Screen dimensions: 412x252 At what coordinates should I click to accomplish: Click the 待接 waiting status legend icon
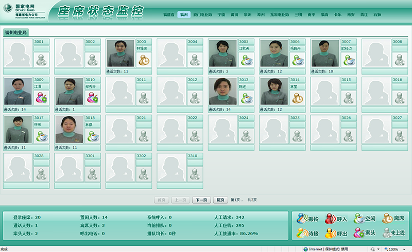(302, 233)
